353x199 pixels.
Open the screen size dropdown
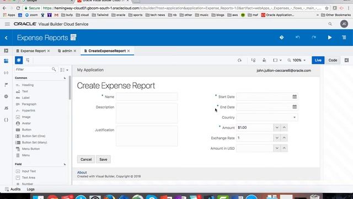point(277,60)
